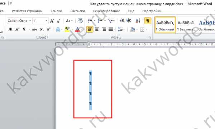Click the sort A-Z icon
Image resolution: width=215 pixels, height=129 pixels.
[x=138, y=21]
